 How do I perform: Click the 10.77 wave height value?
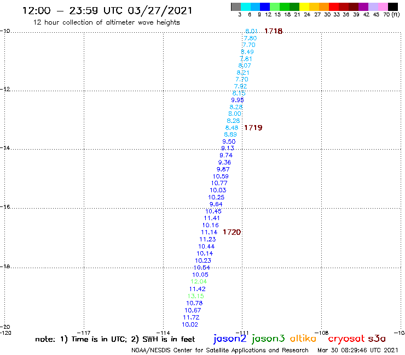click(219, 184)
